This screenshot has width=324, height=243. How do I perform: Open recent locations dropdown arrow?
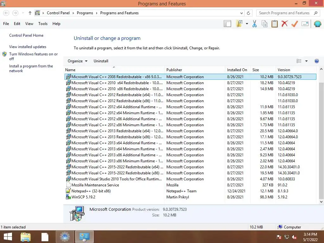(23, 13)
